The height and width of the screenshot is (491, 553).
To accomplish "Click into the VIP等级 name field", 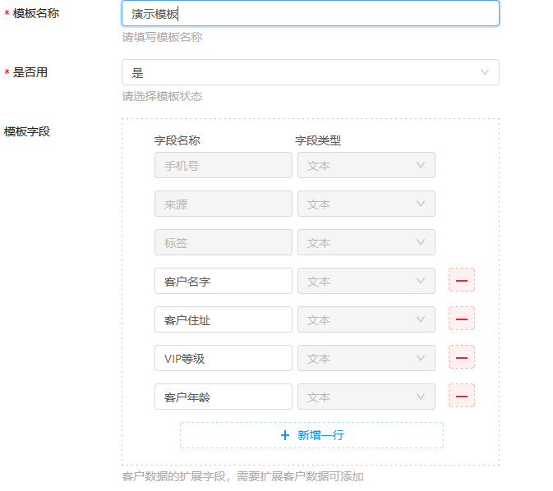I will [x=224, y=358].
